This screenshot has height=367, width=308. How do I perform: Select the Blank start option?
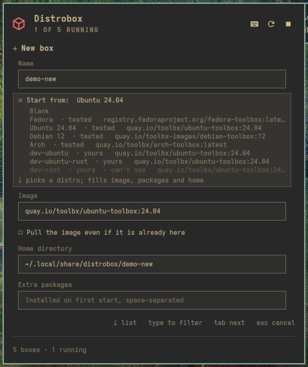point(39,111)
